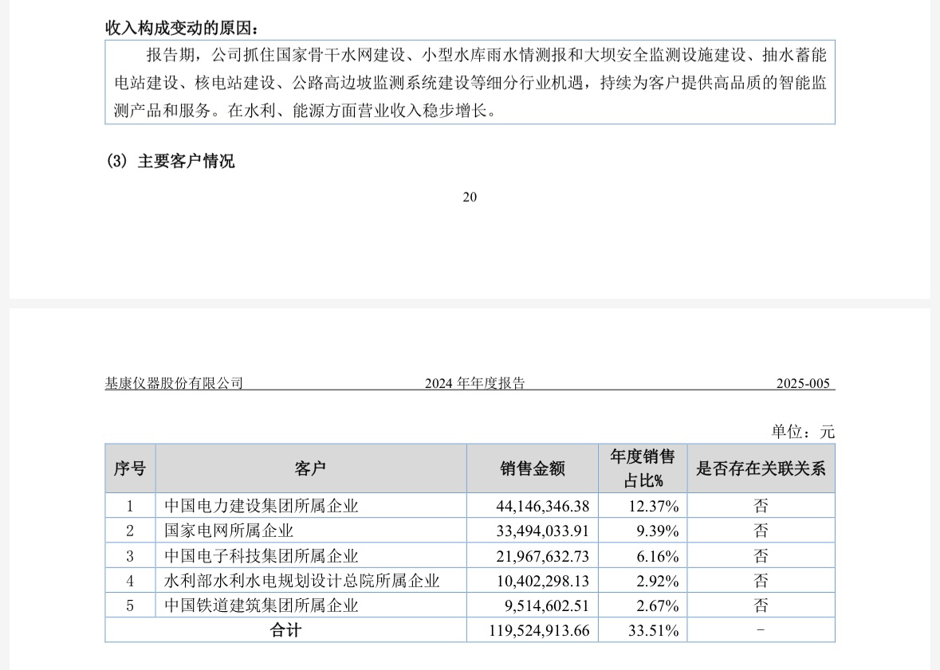The width and height of the screenshot is (940, 670).
Task: Click the heading 收入构成变动的原因
Action: (183, 28)
